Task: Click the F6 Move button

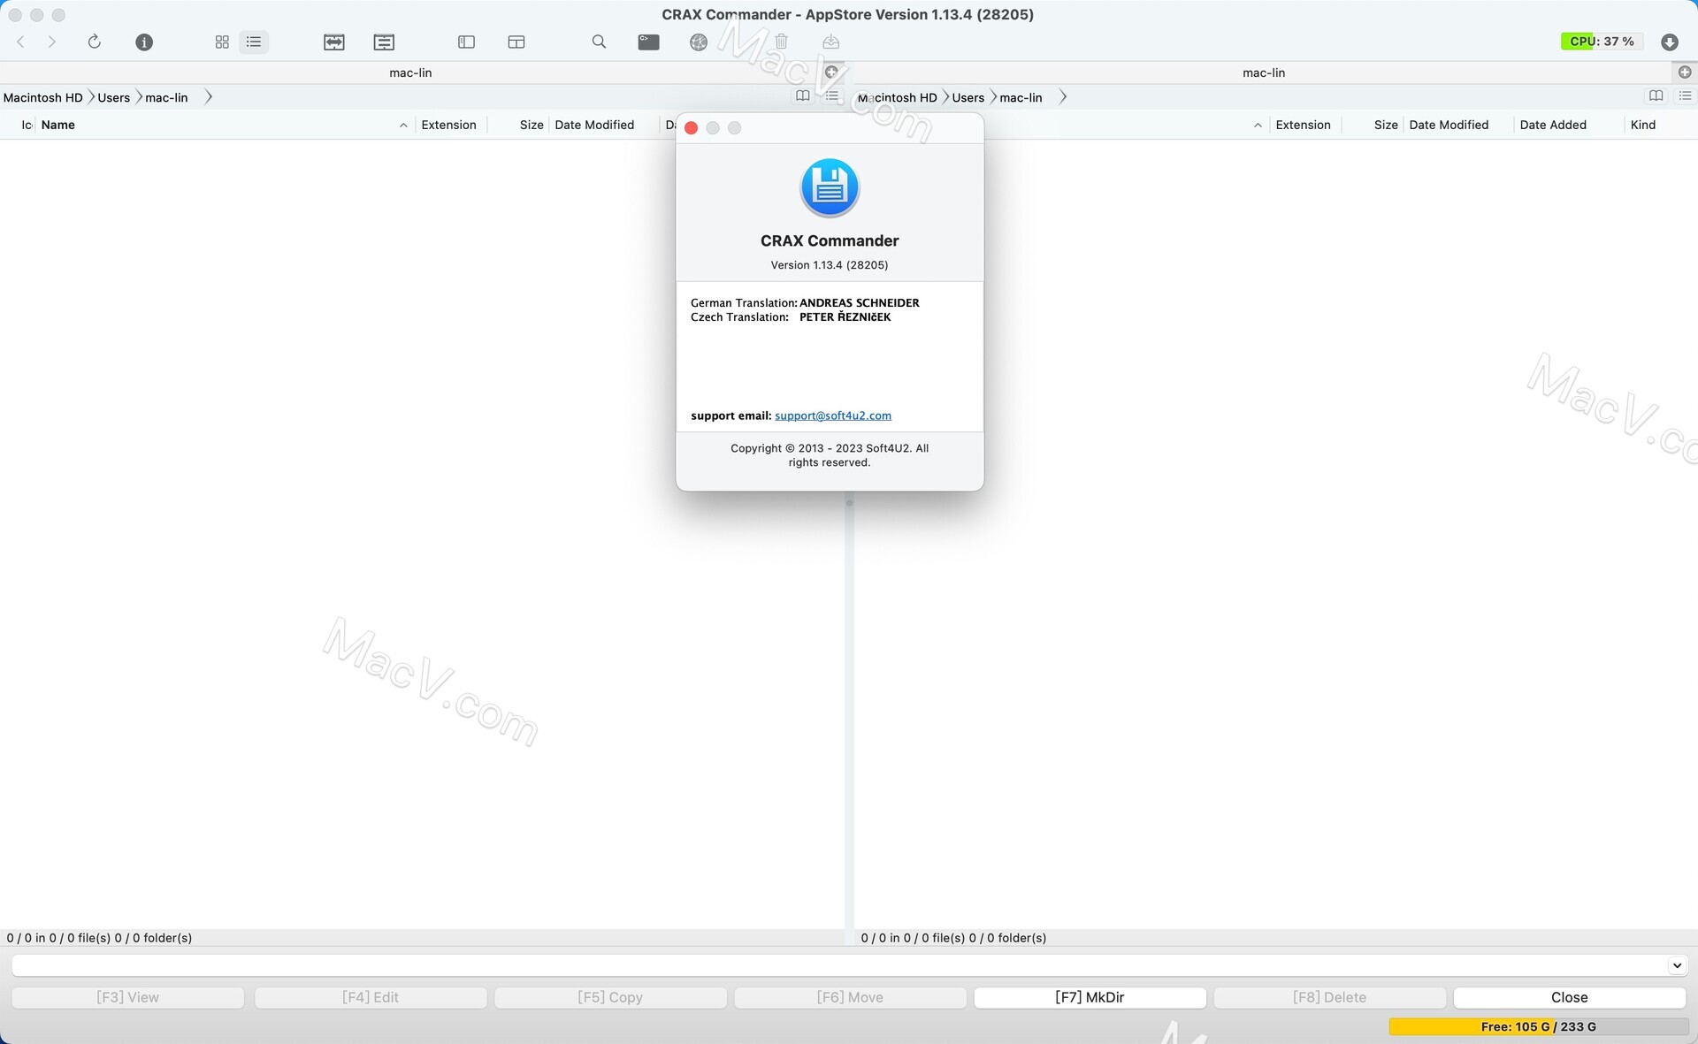Action: (850, 997)
